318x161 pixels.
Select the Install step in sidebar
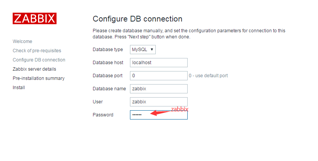point(19,88)
